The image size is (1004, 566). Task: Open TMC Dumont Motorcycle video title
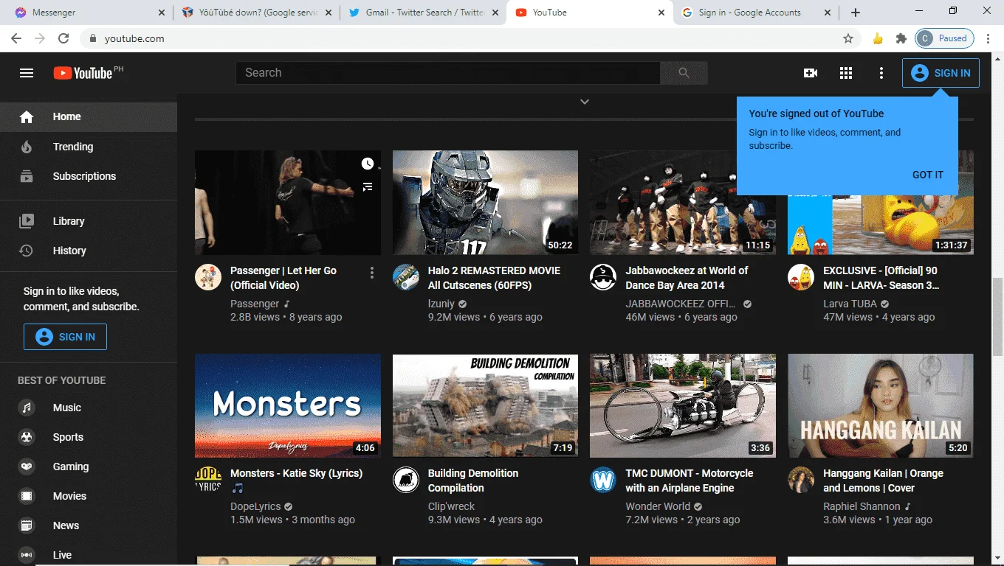point(690,481)
